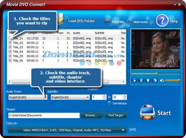Screen dimensions: 186x138
Task: Click the ID[0x83], eng audio cell
Action: (82, 60)
